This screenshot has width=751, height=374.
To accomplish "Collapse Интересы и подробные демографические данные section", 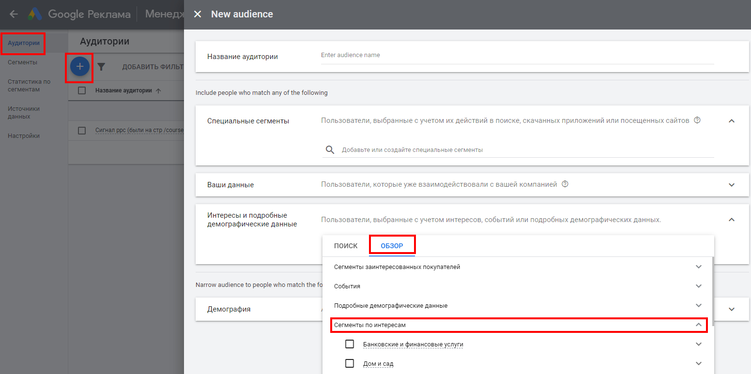I will tap(732, 220).
